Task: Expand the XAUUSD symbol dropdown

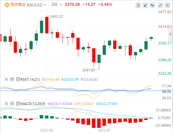Action: (x=45, y=5)
